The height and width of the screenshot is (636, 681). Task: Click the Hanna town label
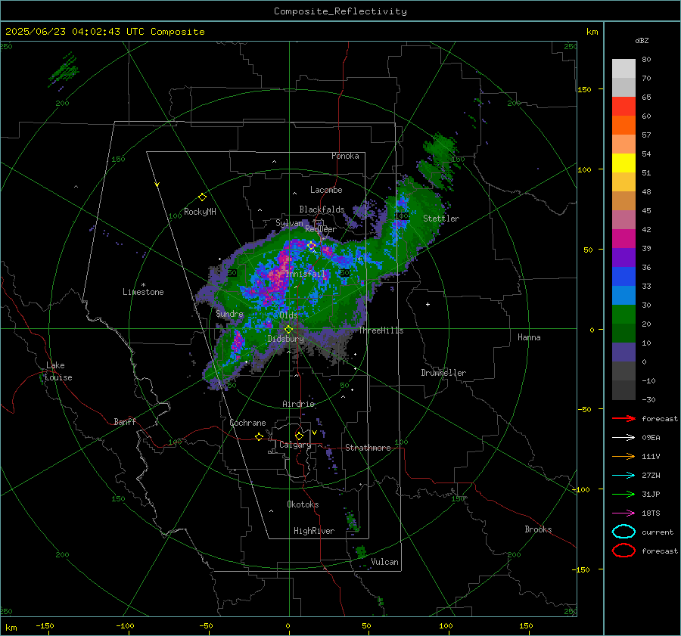(529, 337)
